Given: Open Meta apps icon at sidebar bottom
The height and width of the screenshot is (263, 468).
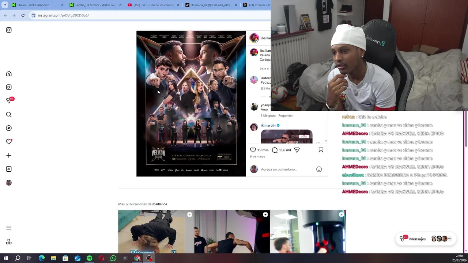Looking at the screenshot, I should 9,242.
